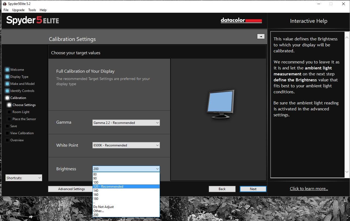Click the Place the Sensor step indicator

click(10, 119)
